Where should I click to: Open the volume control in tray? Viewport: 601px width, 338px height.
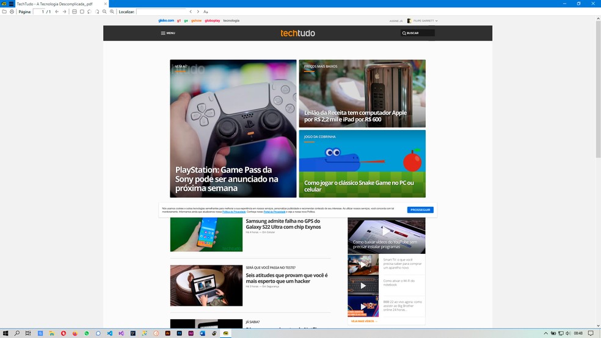coord(567,333)
